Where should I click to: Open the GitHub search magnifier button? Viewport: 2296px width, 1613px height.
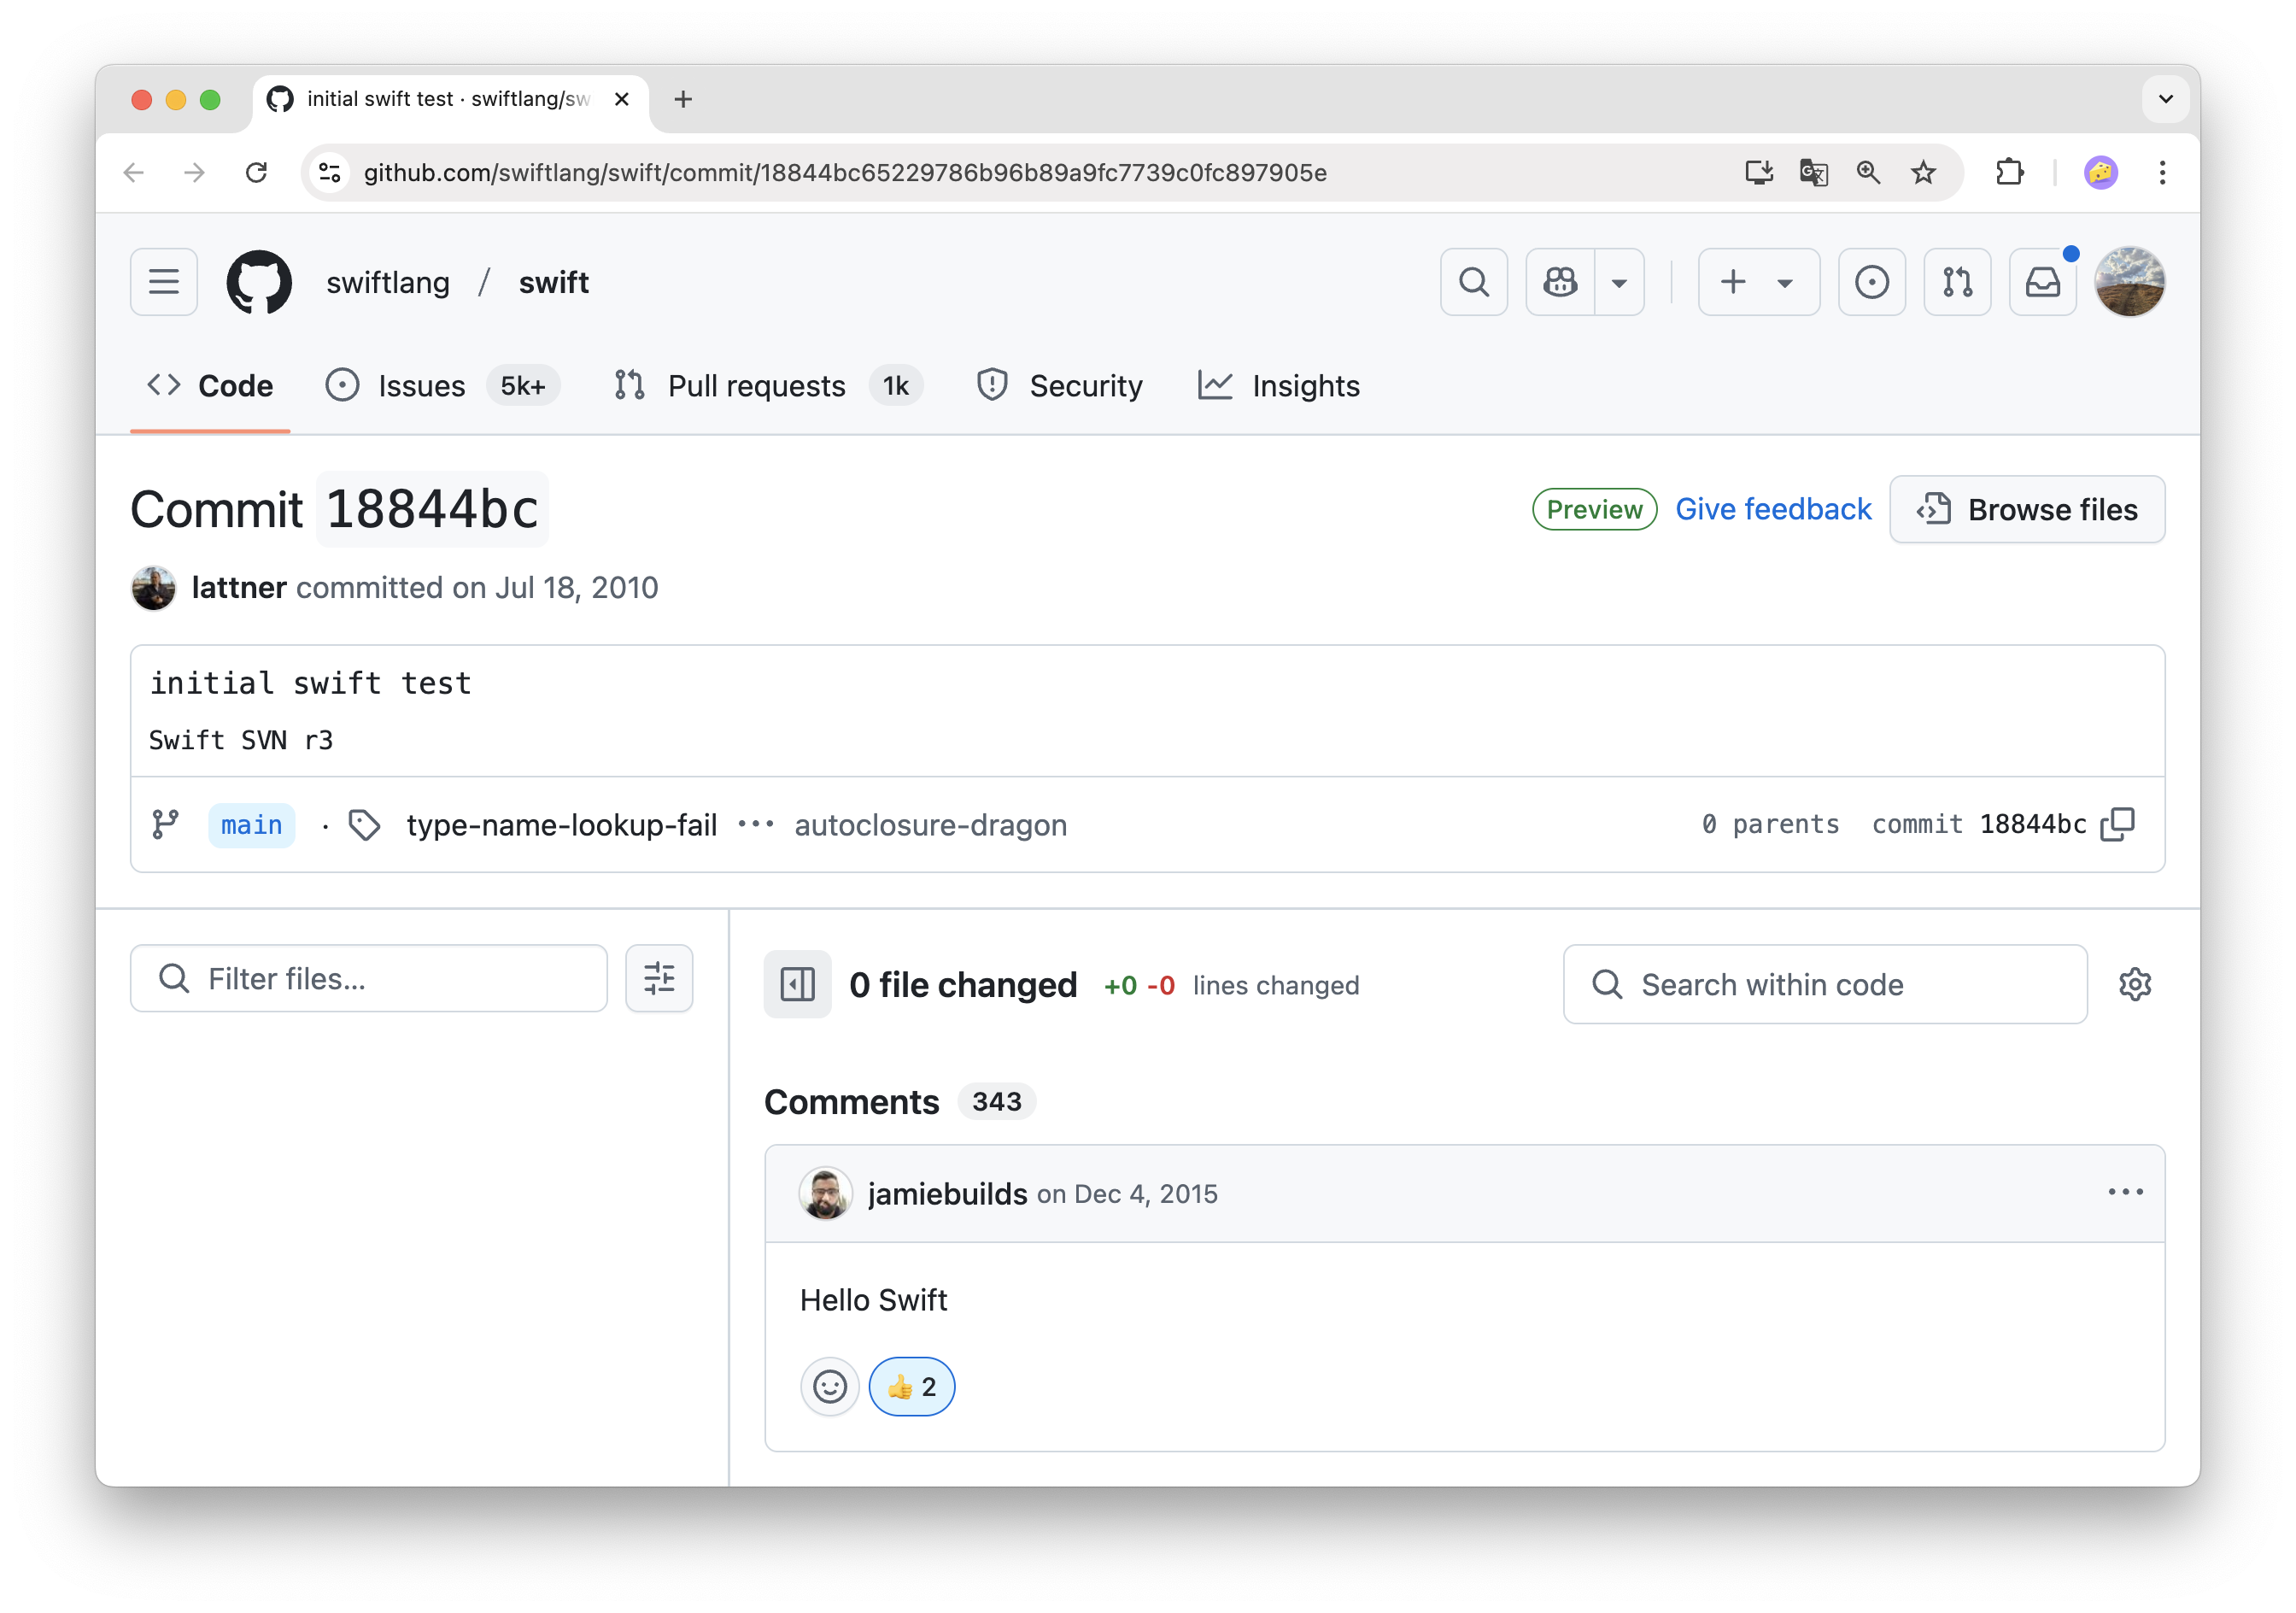pos(1474,282)
